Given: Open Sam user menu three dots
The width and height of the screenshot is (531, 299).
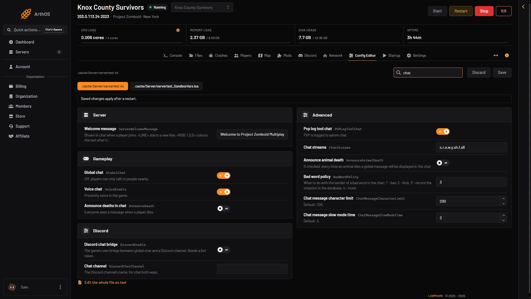Looking at the screenshot, I should coord(60,287).
